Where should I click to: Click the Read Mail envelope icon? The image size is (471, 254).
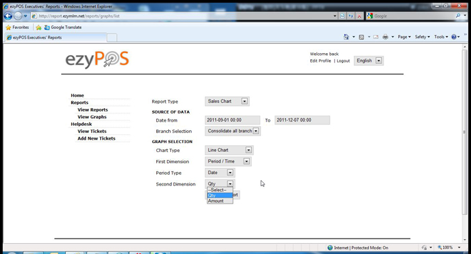pyautogui.click(x=375, y=37)
